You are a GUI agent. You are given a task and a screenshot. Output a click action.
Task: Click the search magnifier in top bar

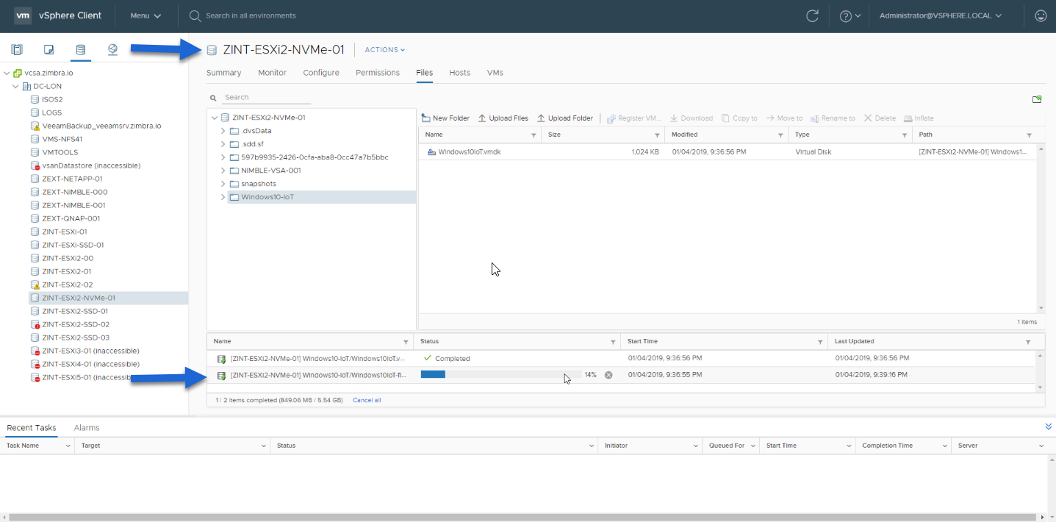(x=195, y=15)
